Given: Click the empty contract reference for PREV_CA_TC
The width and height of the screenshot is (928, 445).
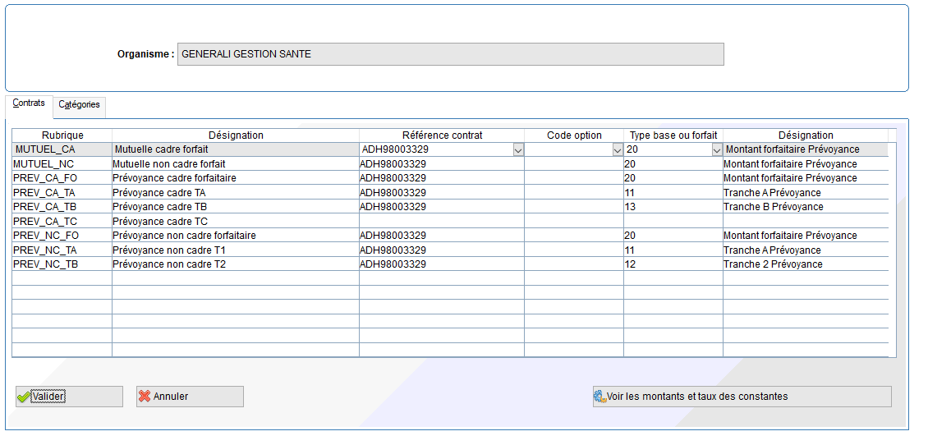Looking at the screenshot, I should click(x=441, y=222).
